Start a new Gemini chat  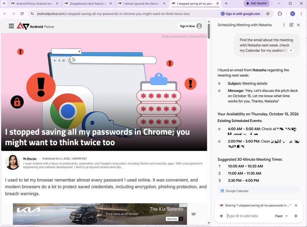291,25
